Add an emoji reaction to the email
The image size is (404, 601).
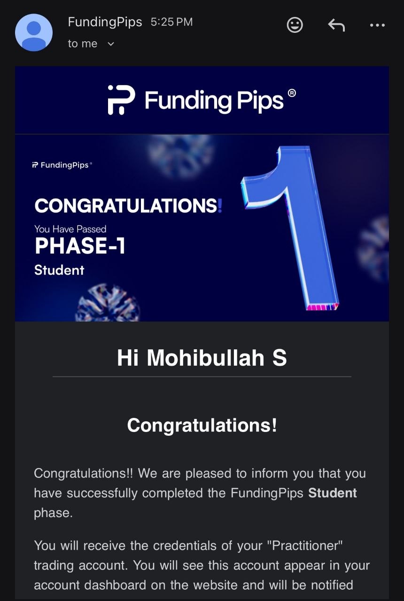coord(295,25)
